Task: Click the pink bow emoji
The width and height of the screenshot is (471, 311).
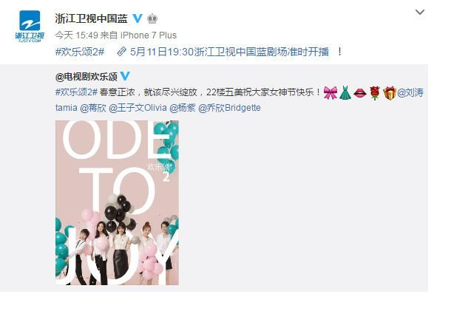Action: tap(331, 93)
